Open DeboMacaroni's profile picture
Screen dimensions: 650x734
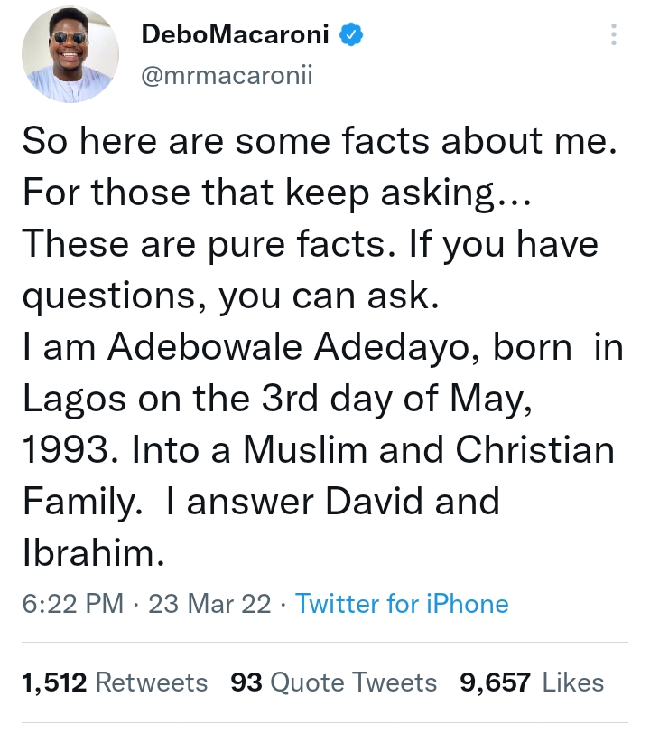pos(72,57)
